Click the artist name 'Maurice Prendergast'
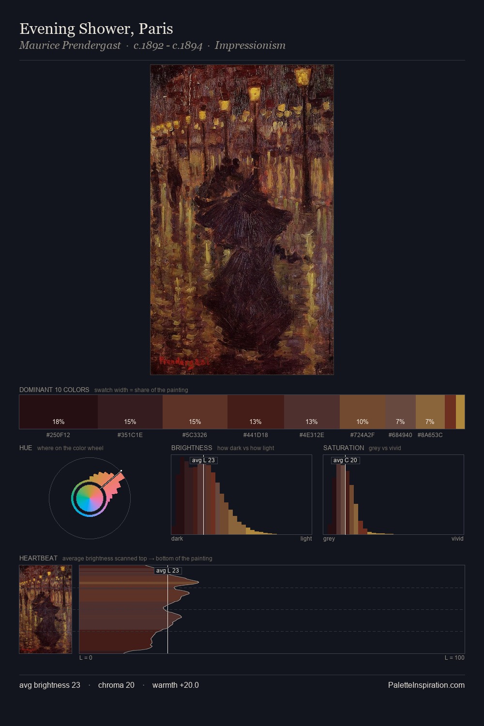 pos(70,45)
